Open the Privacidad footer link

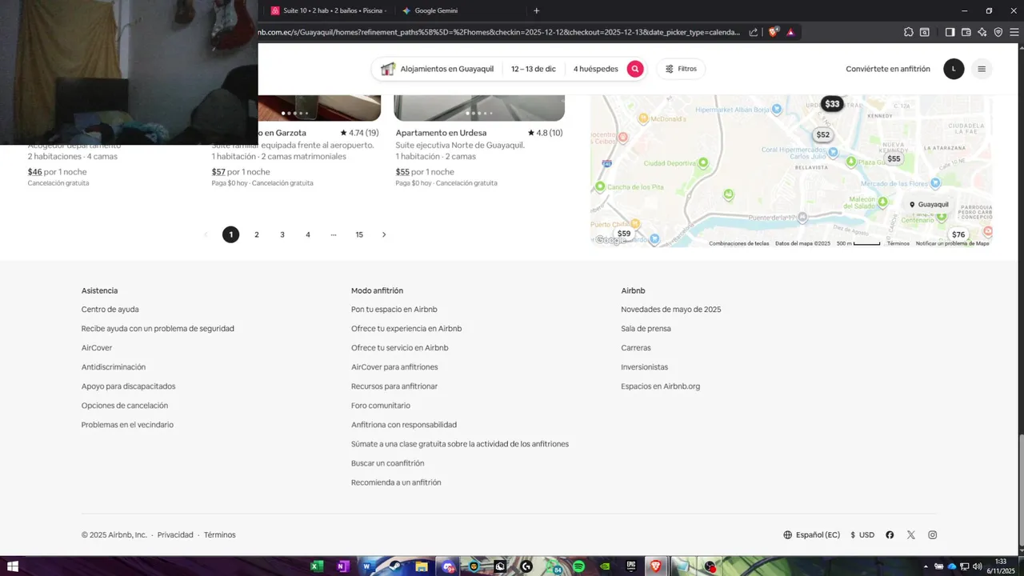(x=175, y=534)
